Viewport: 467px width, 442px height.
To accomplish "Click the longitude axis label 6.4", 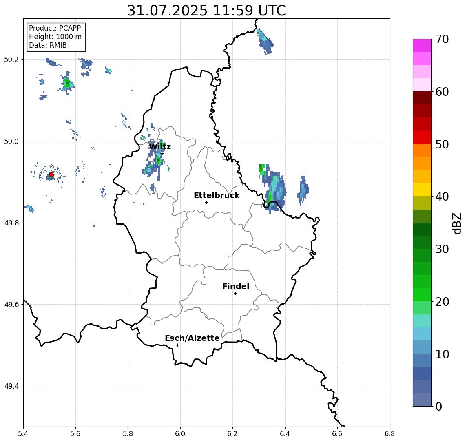I will [285, 434].
